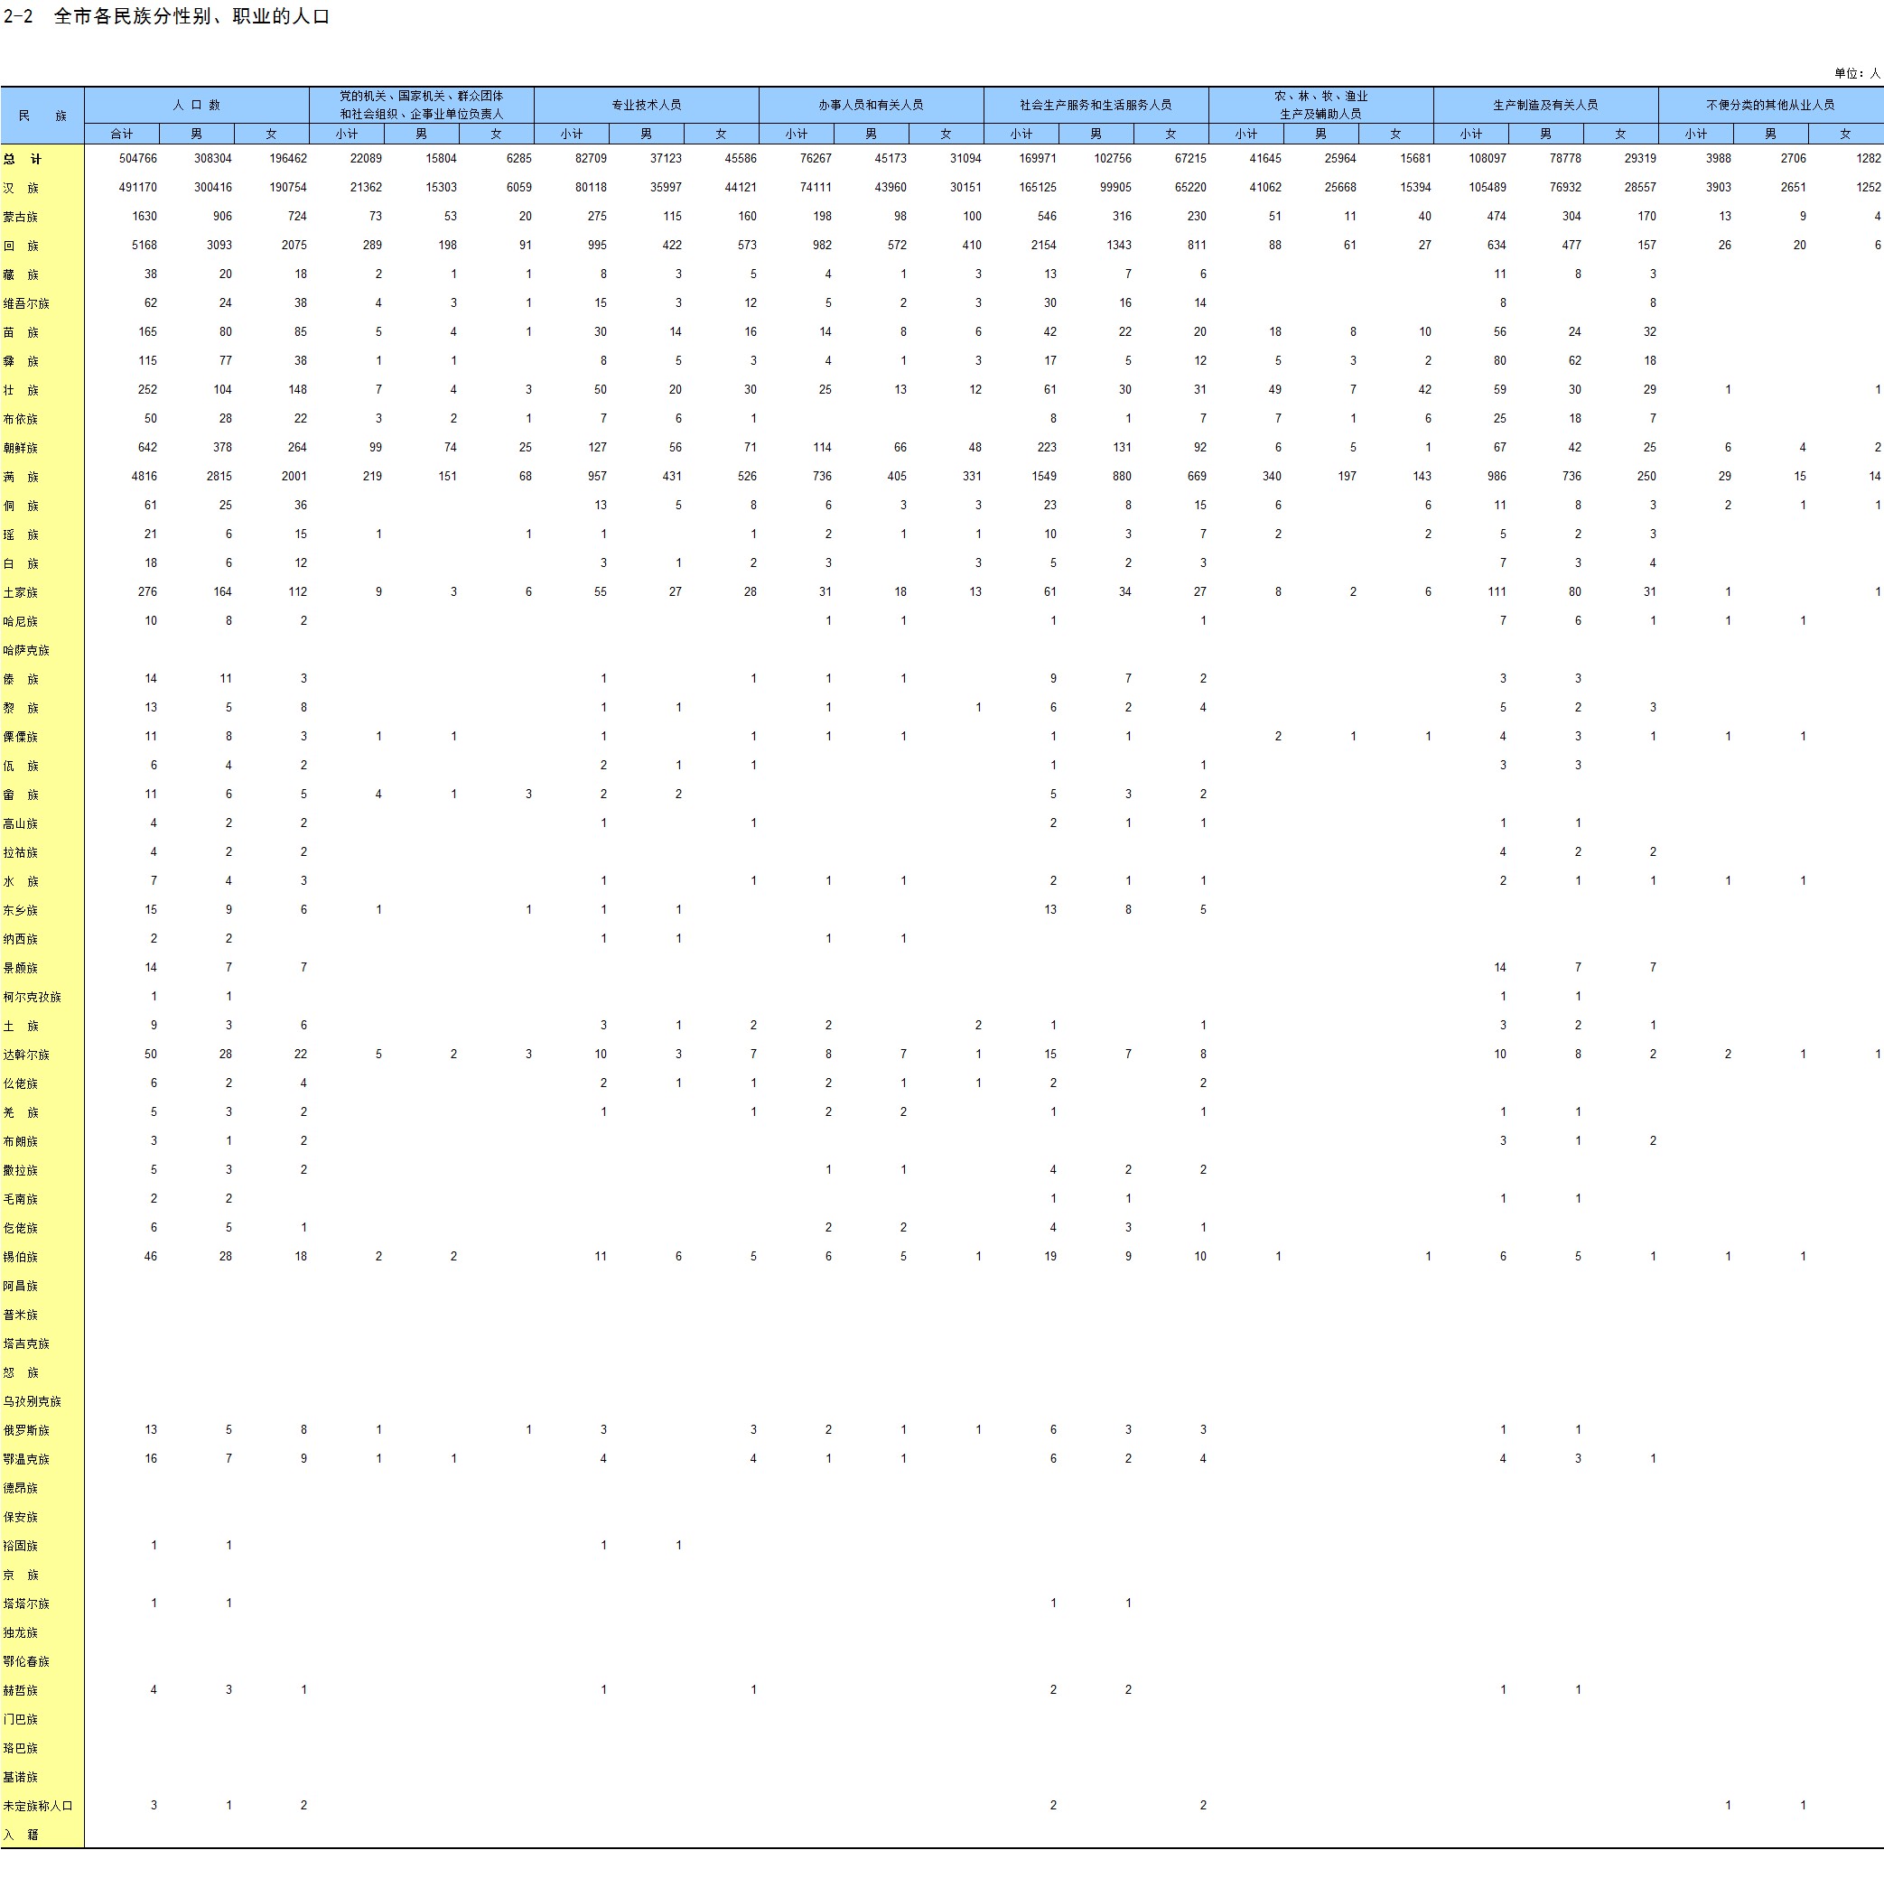Click the cell value 4816
1884x1878 pixels.
(145, 477)
